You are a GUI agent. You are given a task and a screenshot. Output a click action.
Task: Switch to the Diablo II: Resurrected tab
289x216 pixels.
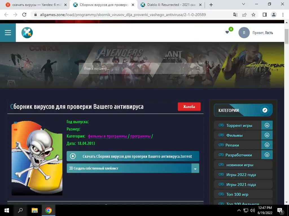[x=171, y=5]
